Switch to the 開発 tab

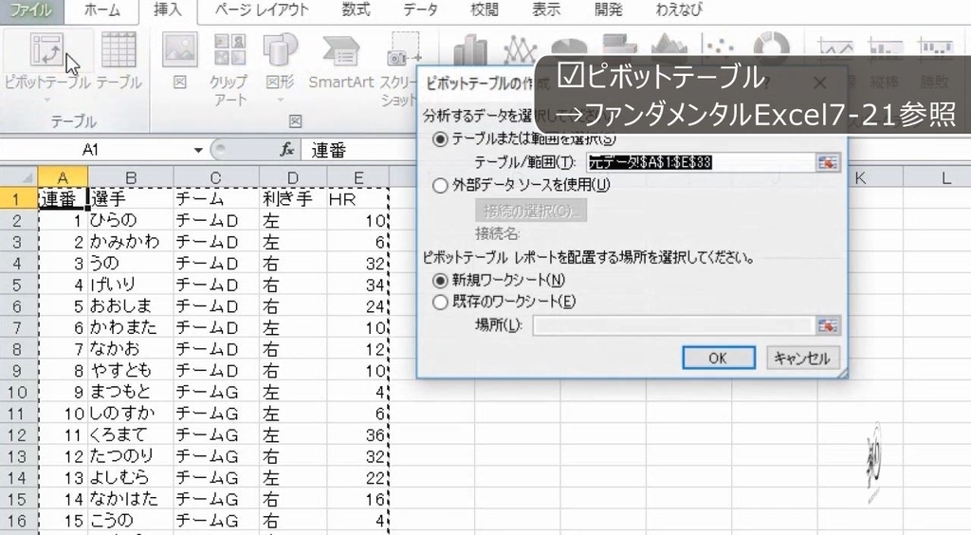coord(608,10)
